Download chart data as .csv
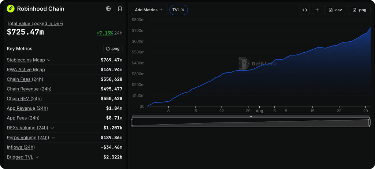This screenshot has width=375, height=169. (335, 10)
